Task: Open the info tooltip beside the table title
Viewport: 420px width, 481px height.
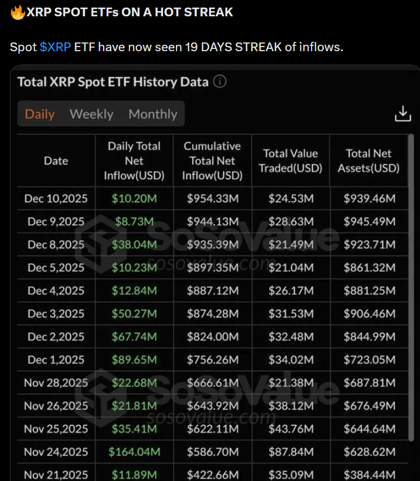Action: (220, 82)
